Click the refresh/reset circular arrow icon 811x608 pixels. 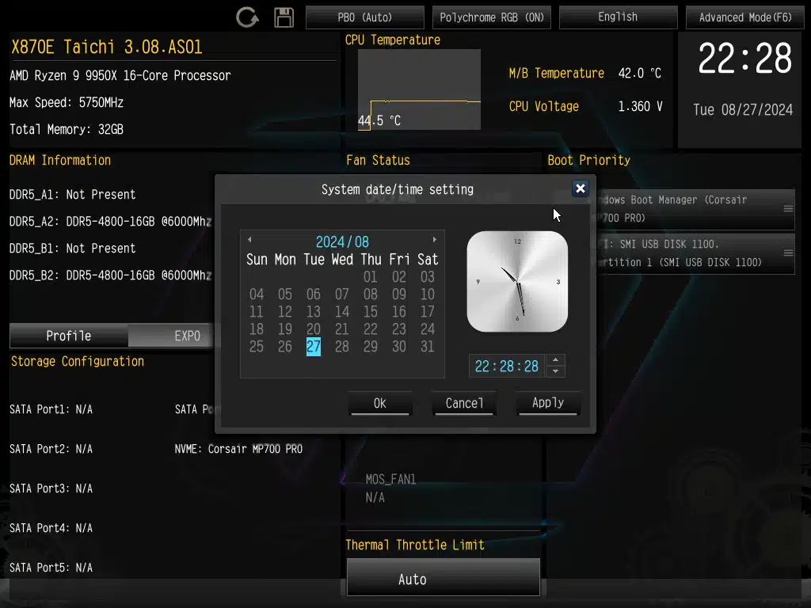(247, 17)
